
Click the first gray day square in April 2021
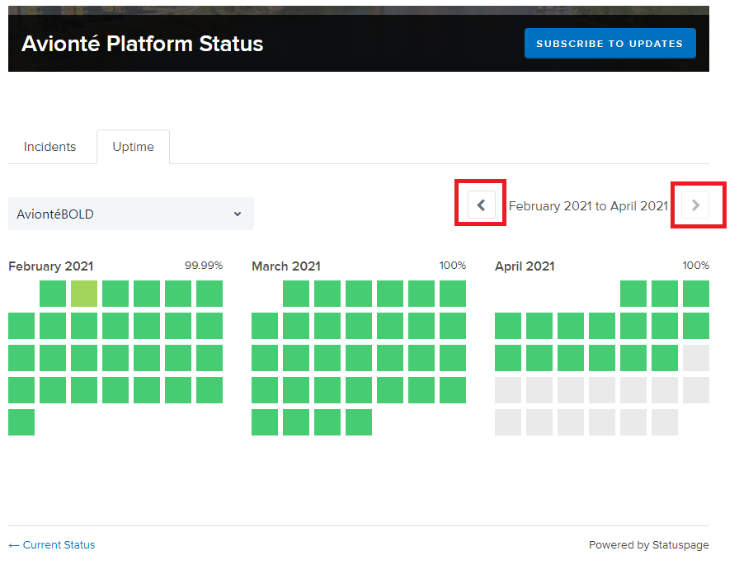click(696, 358)
